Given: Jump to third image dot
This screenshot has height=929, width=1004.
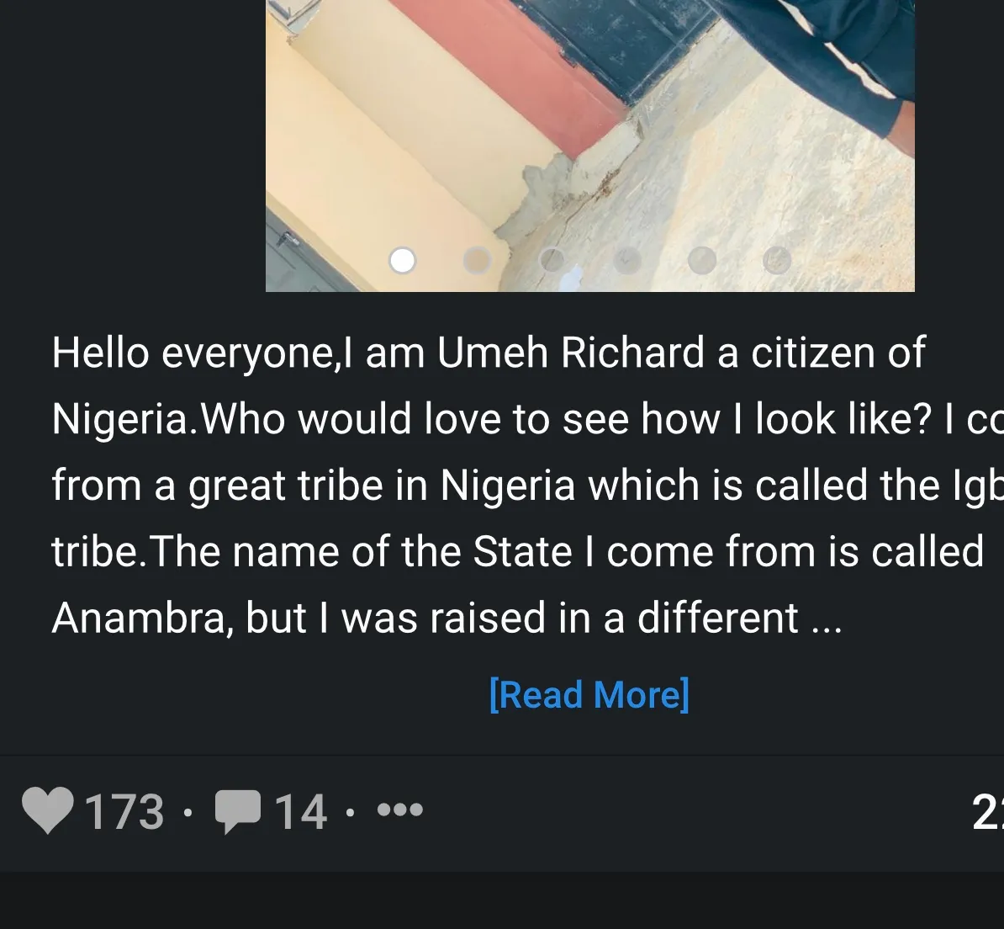Looking at the screenshot, I should pos(552,260).
